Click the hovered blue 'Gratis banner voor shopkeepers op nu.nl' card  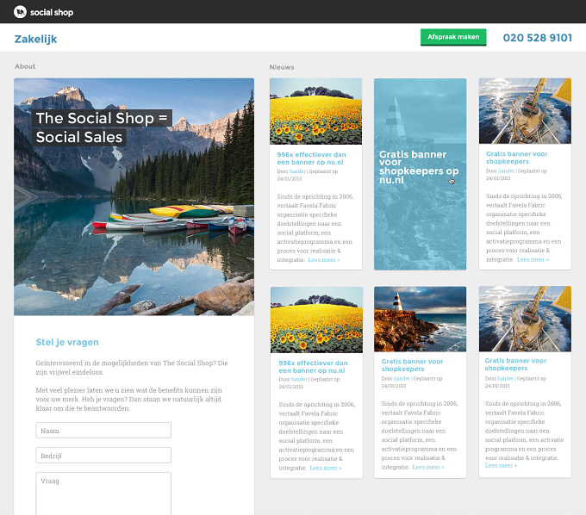(420, 174)
